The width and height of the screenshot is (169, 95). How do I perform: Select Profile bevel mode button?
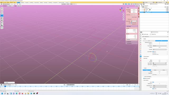pyautogui.click(x=164, y=70)
